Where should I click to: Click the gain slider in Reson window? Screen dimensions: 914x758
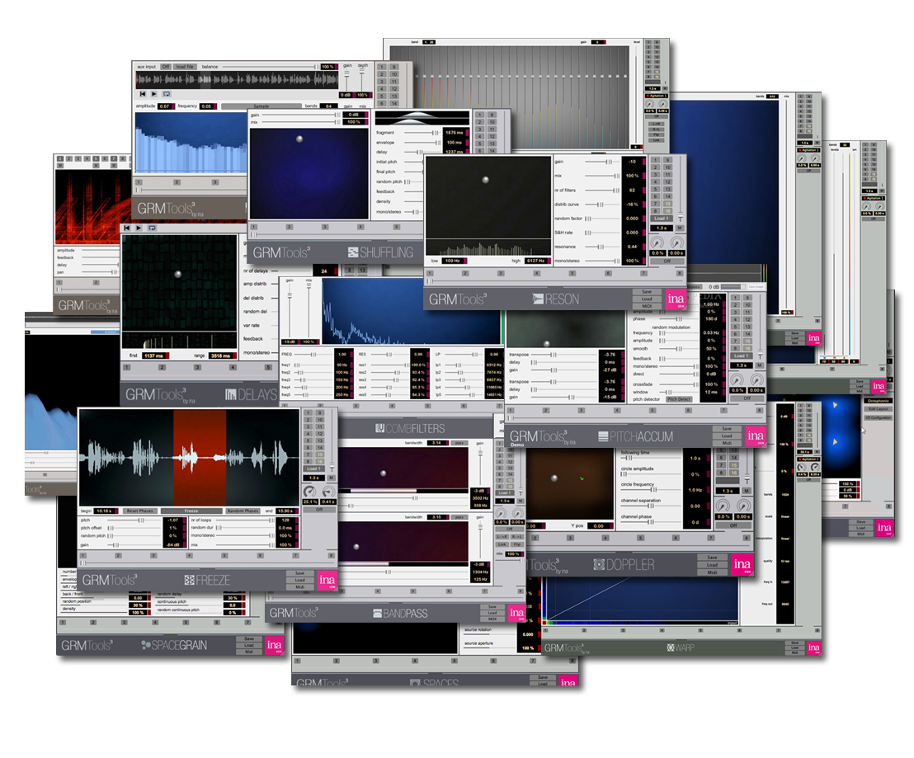point(603,162)
